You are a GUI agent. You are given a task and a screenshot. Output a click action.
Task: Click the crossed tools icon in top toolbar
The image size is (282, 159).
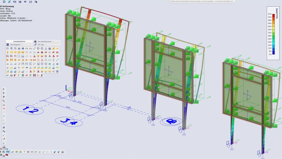coord(9,2)
